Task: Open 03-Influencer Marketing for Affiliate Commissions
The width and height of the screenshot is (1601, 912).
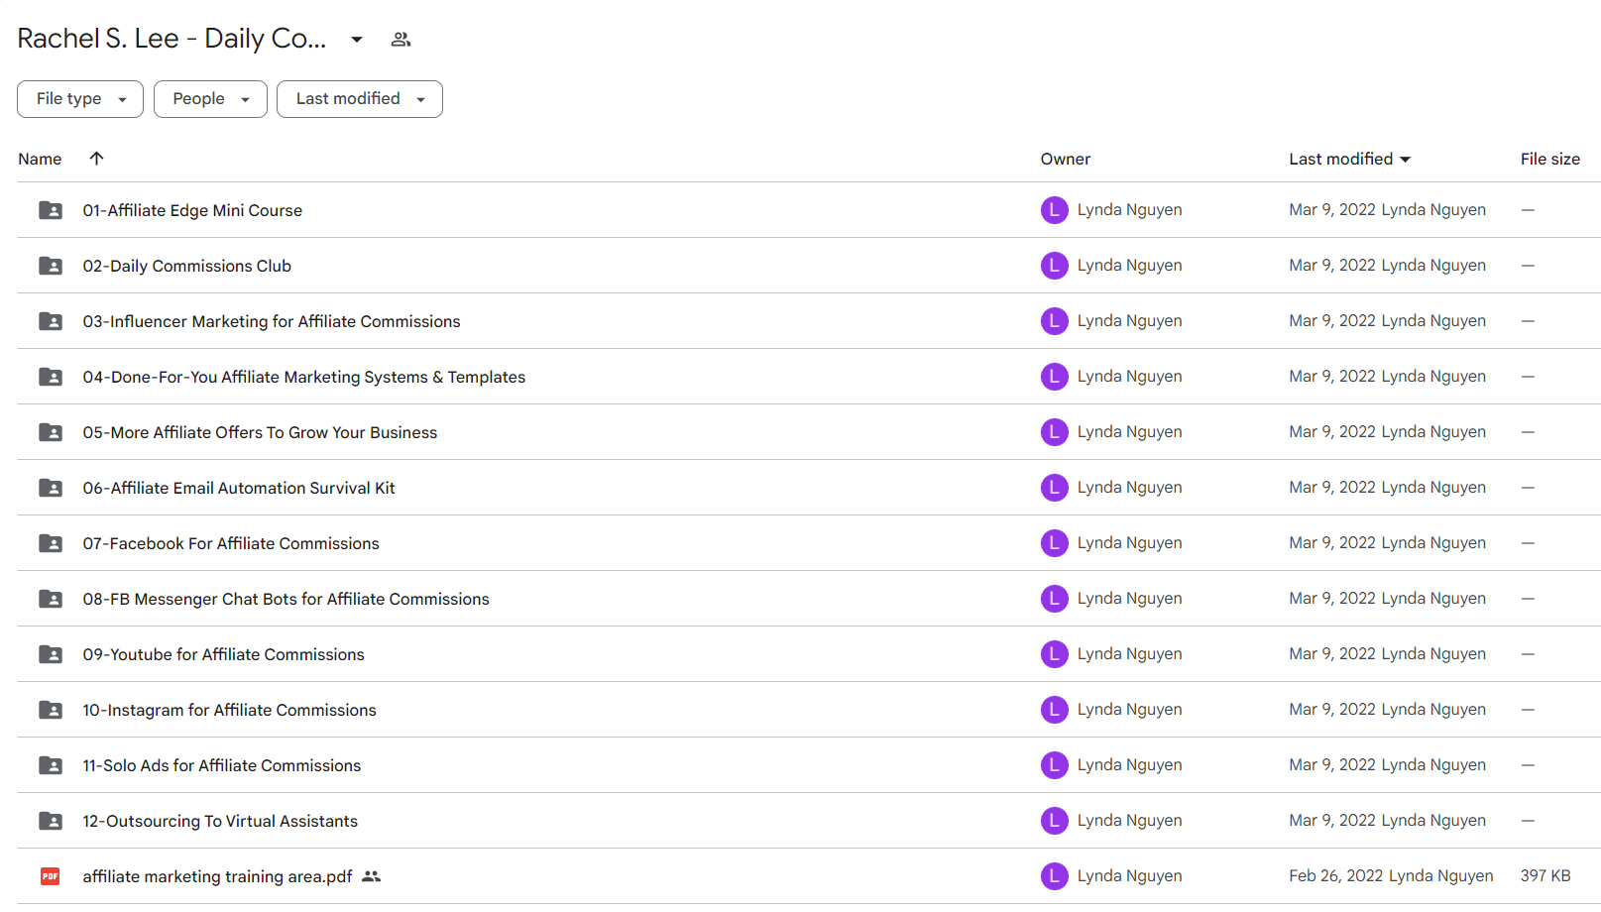Action: (x=272, y=321)
